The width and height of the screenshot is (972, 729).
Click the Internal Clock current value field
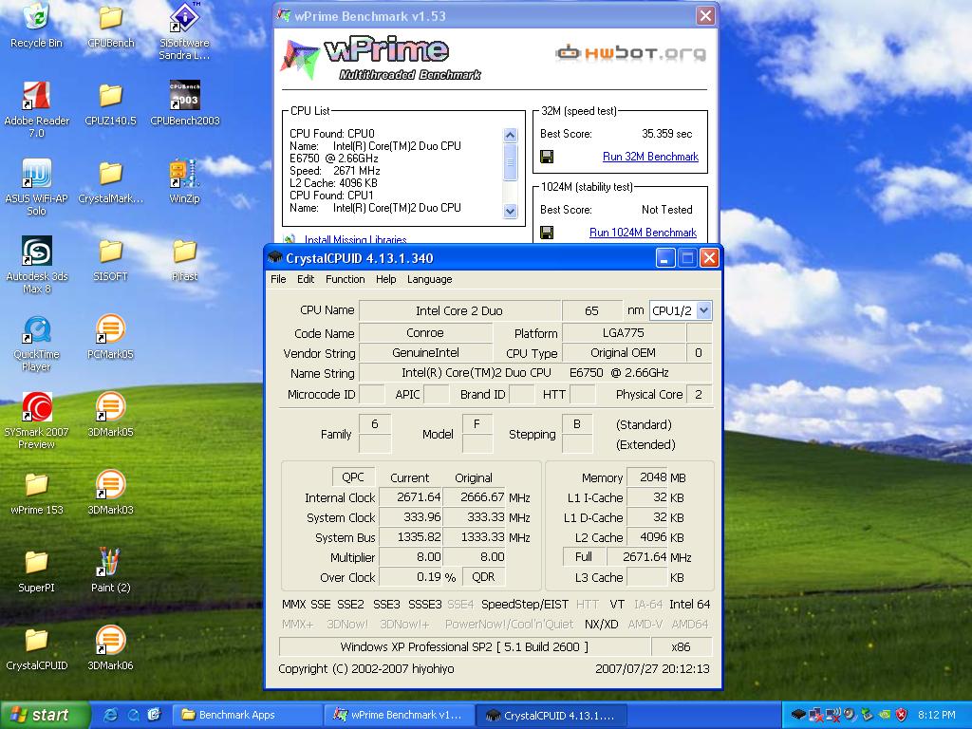[x=410, y=497]
